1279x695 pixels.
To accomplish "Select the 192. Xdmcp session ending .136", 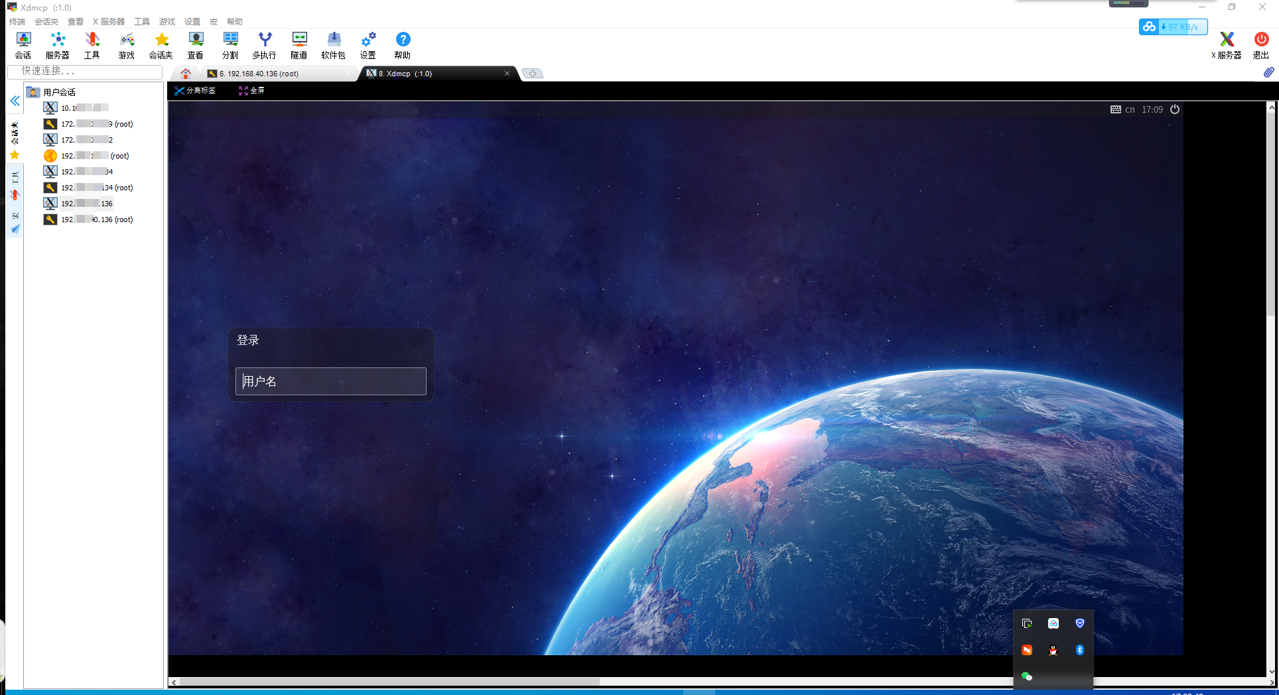I will (78, 204).
